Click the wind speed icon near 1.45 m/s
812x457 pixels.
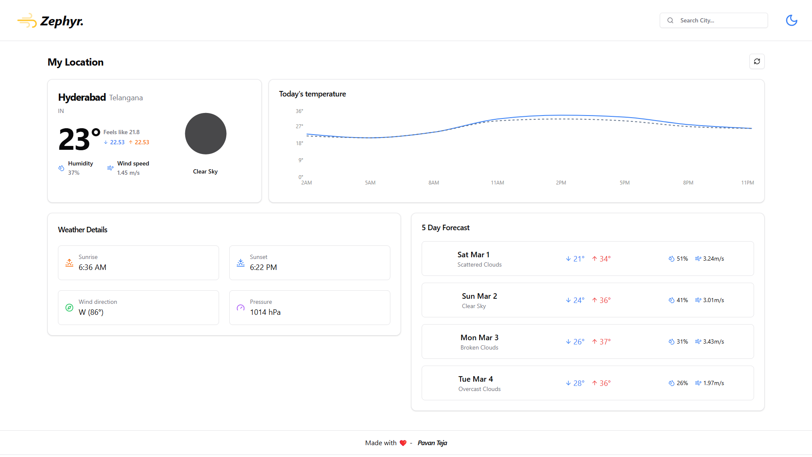click(x=110, y=168)
